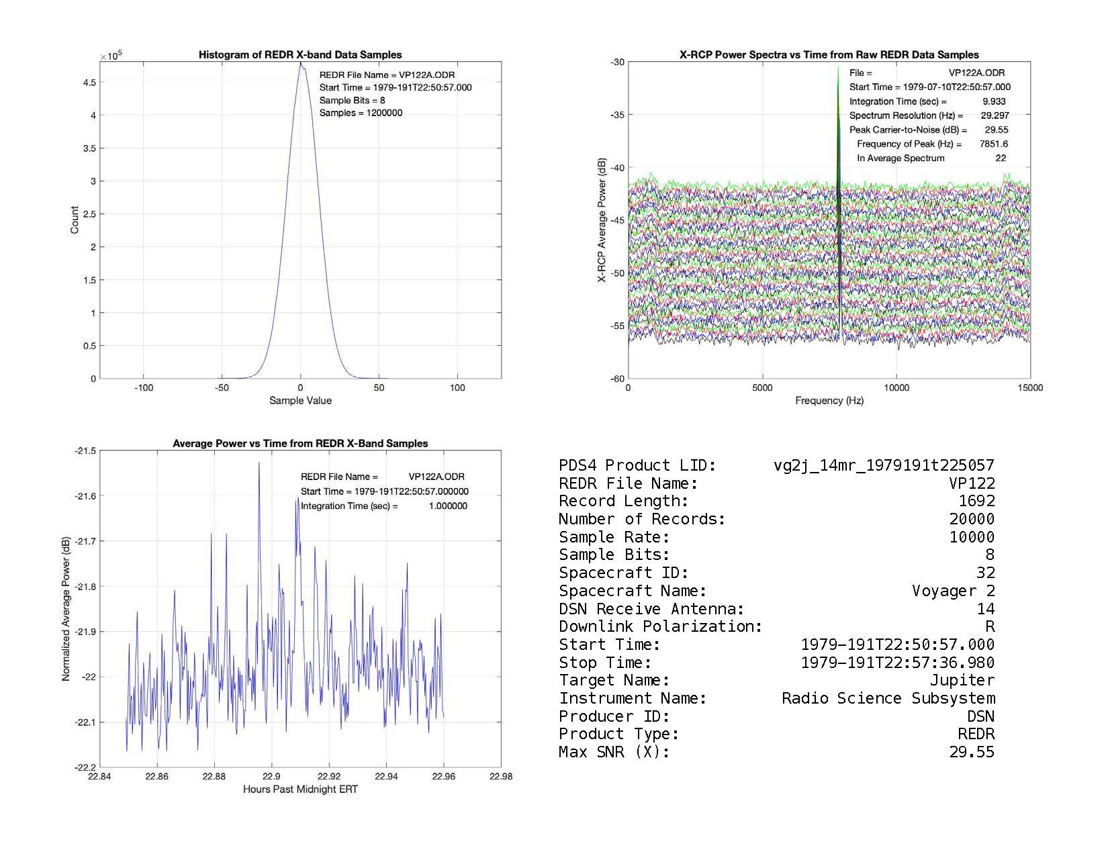Click the 'Samples = 1200000' histogram annotation
Viewport: 1108px width, 856px height.
pyautogui.click(x=361, y=113)
